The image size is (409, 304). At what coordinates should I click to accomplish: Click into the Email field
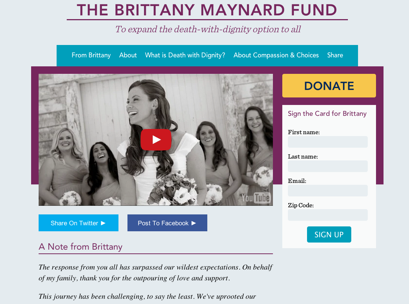(328, 190)
